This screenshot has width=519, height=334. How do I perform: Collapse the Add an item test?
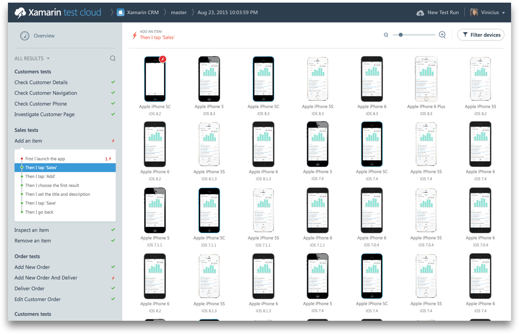click(28, 141)
